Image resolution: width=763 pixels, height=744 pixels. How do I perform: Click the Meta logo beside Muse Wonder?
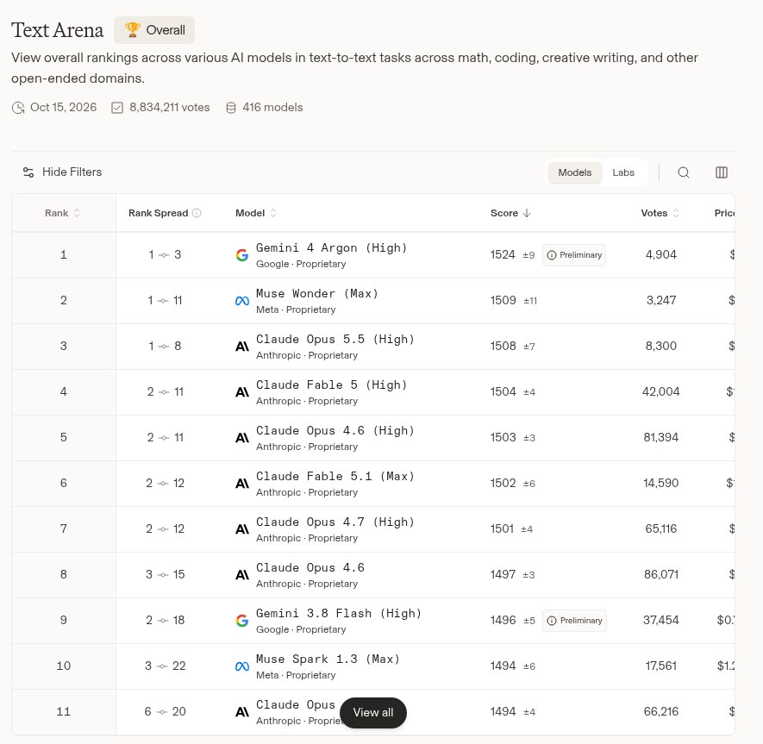tap(242, 301)
